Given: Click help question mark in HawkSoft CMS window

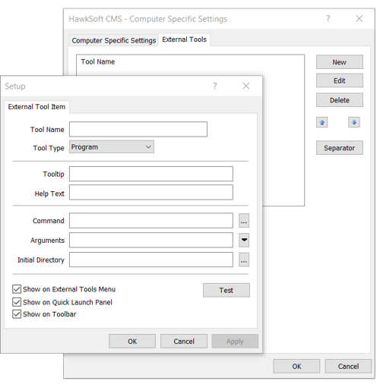Looking at the screenshot, I should [x=328, y=18].
